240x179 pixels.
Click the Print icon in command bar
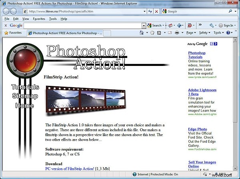177,32
